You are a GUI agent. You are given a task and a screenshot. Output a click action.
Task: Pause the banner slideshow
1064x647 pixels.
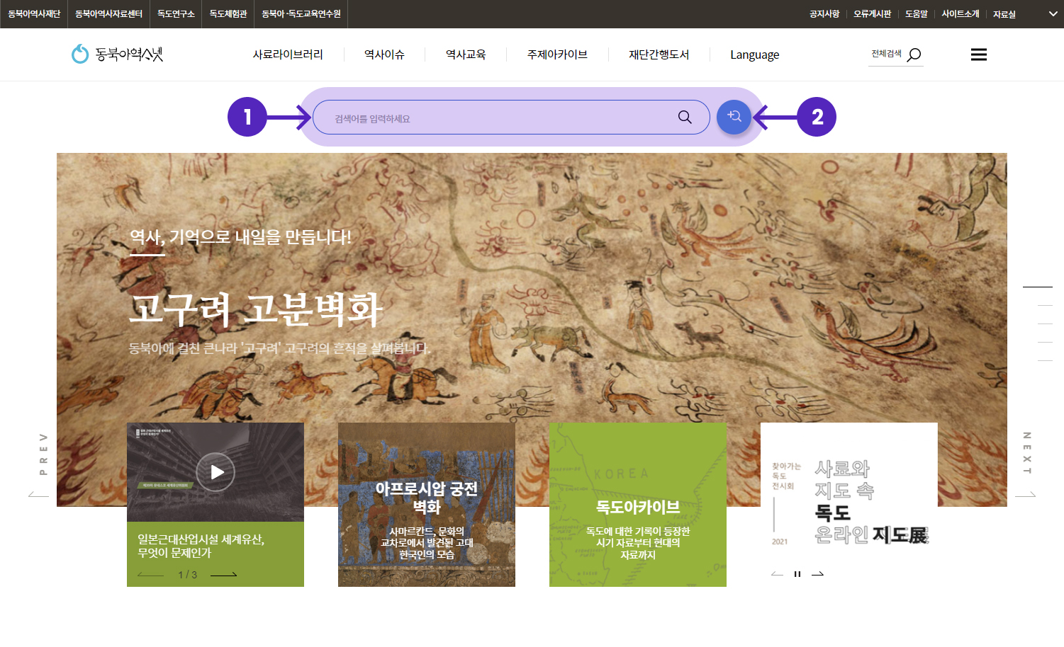797,574
